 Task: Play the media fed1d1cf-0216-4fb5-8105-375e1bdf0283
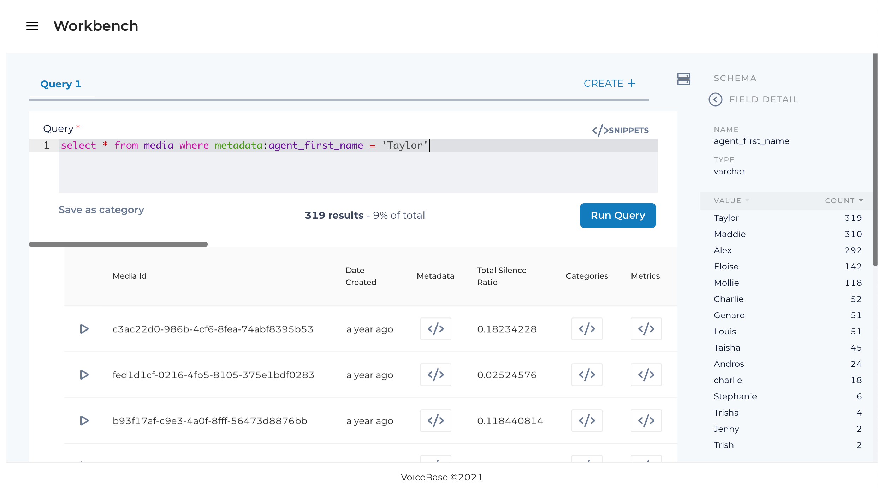click(x=84, y=375)
